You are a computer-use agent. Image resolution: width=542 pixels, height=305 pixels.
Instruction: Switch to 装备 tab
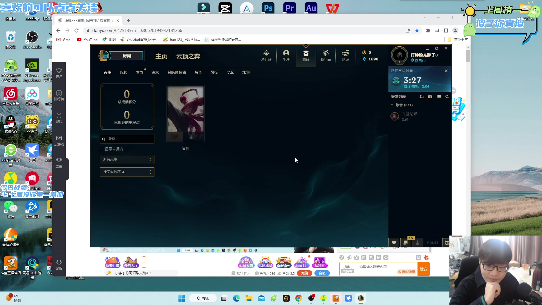tap(198, 72)
